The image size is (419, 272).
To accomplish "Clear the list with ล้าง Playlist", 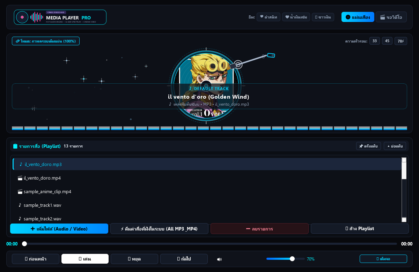I will pyautogui.click(x=360, y=229).
